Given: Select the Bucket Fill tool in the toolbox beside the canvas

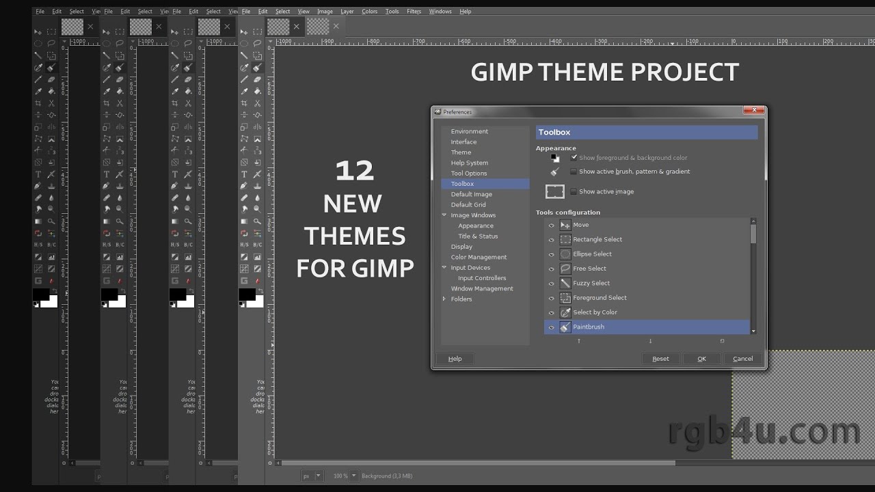Looking at the screenshot, I should pos(257,91).
